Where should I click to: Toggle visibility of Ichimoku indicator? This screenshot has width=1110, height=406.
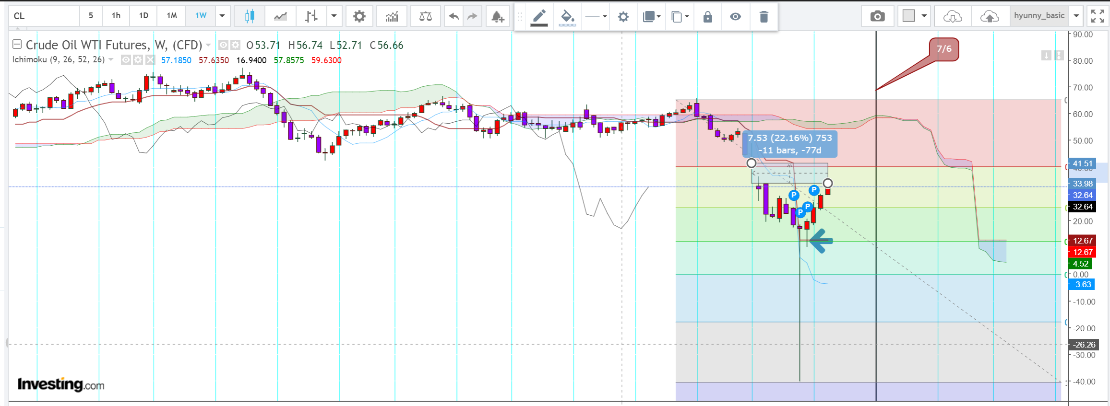click(126, 60)
